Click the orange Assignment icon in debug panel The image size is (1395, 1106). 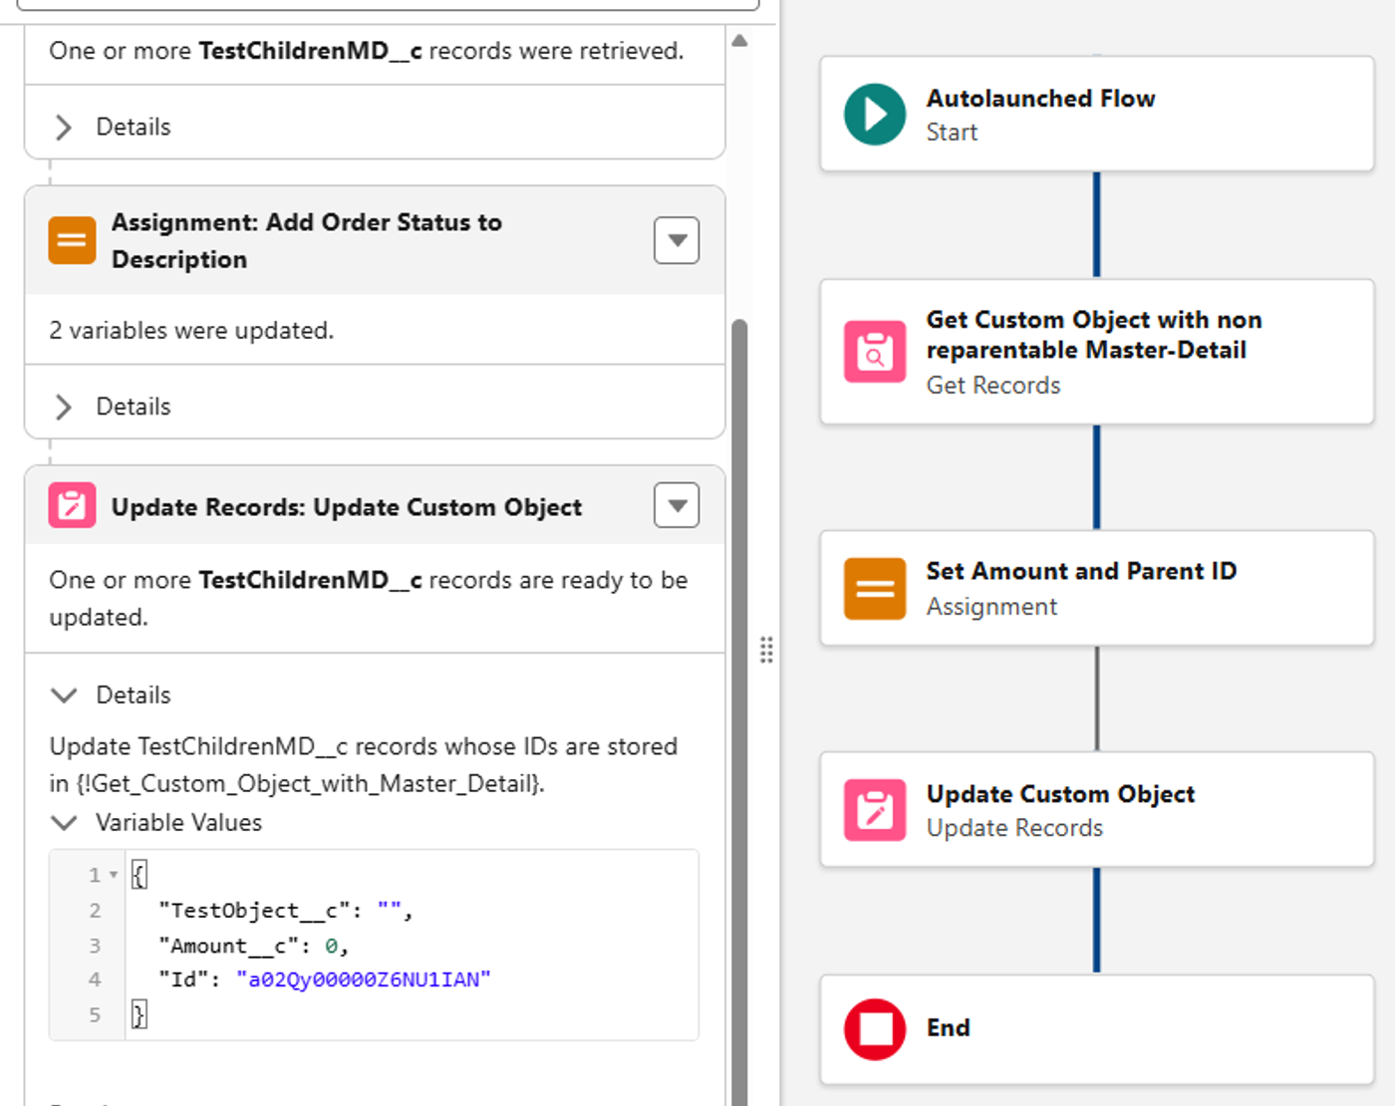(72, 240)
